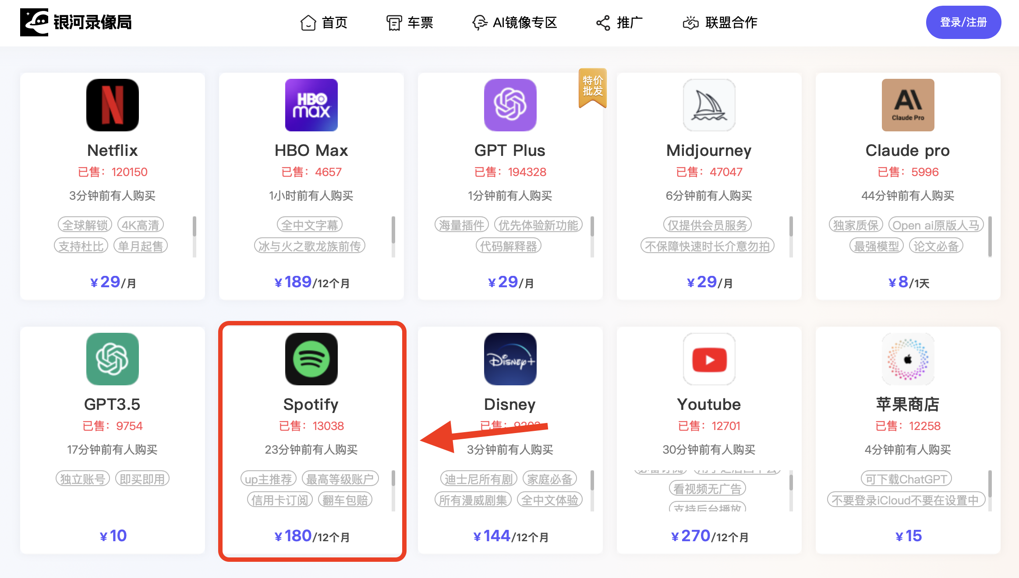The height and width of the screenshot is (578, 1019).
Task: Click the 特价批发 ribbon badge
Action: click(593, 88)
